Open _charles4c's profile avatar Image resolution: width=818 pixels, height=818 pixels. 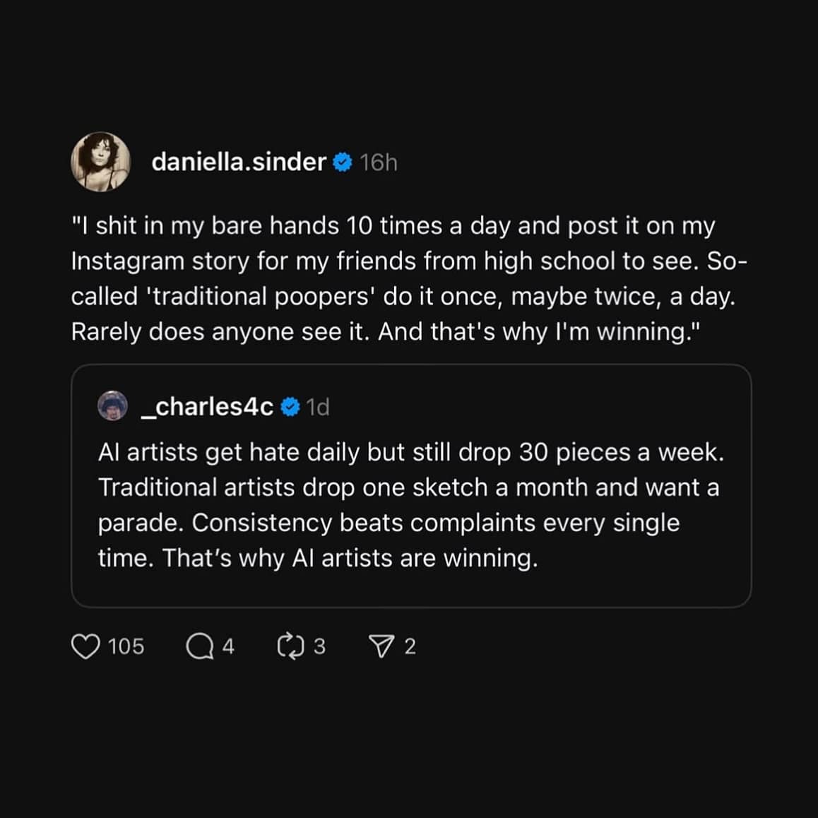113,406
